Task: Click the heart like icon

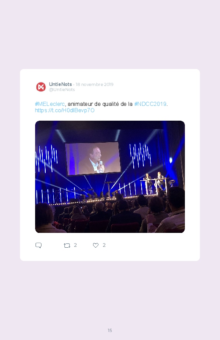Action: coord(96,245)
